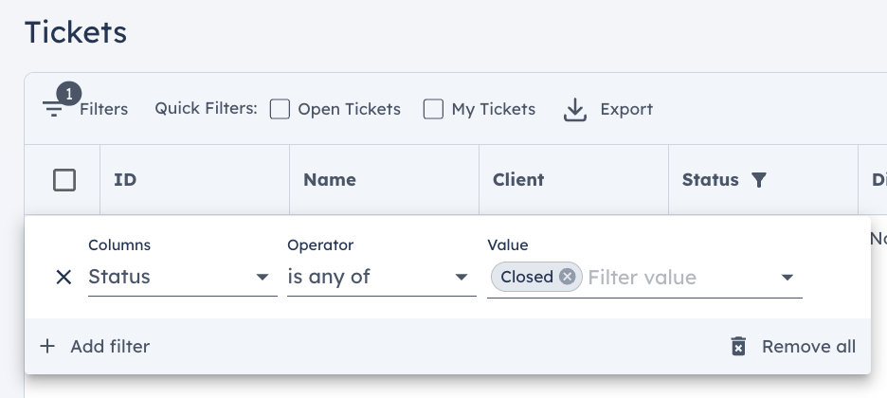Image resolution: width=887 pixels, height=398 pixels.
Task: Tick the select-all rows checkbox
Action: tap(64, 180)
